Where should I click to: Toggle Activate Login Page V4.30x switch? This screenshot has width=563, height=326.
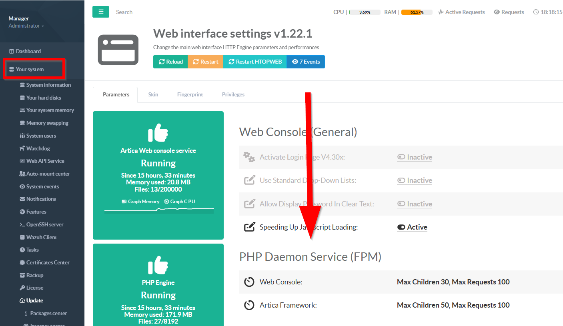[x=415, y=157]
